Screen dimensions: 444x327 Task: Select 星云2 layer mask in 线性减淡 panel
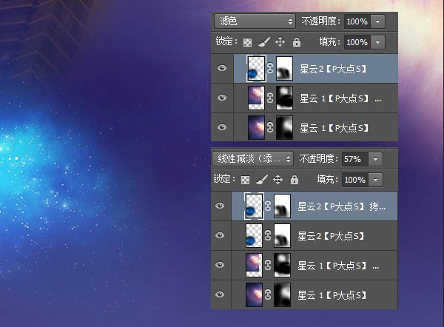(x=282, y=235)
